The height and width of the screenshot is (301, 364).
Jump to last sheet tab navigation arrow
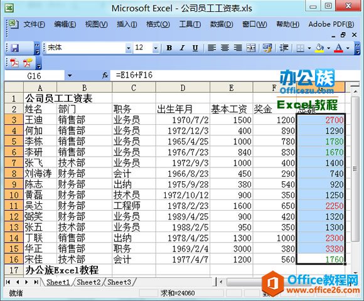coord(36,282)
